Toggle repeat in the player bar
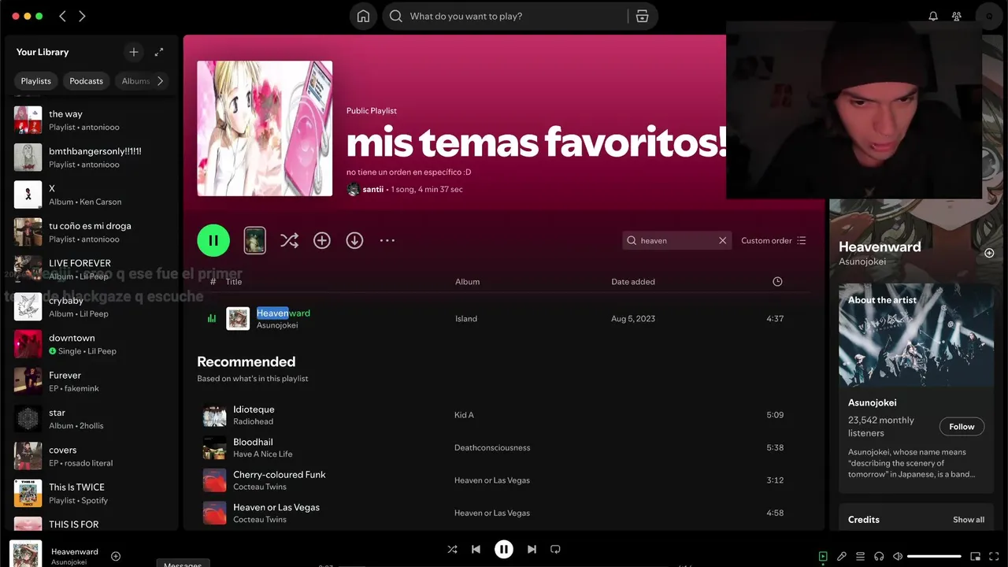 [x=555, y=549]
